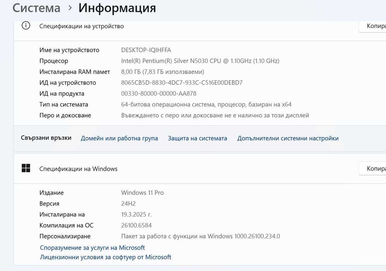Copy Windows specifications with Копирай button

tap(372, 169)
